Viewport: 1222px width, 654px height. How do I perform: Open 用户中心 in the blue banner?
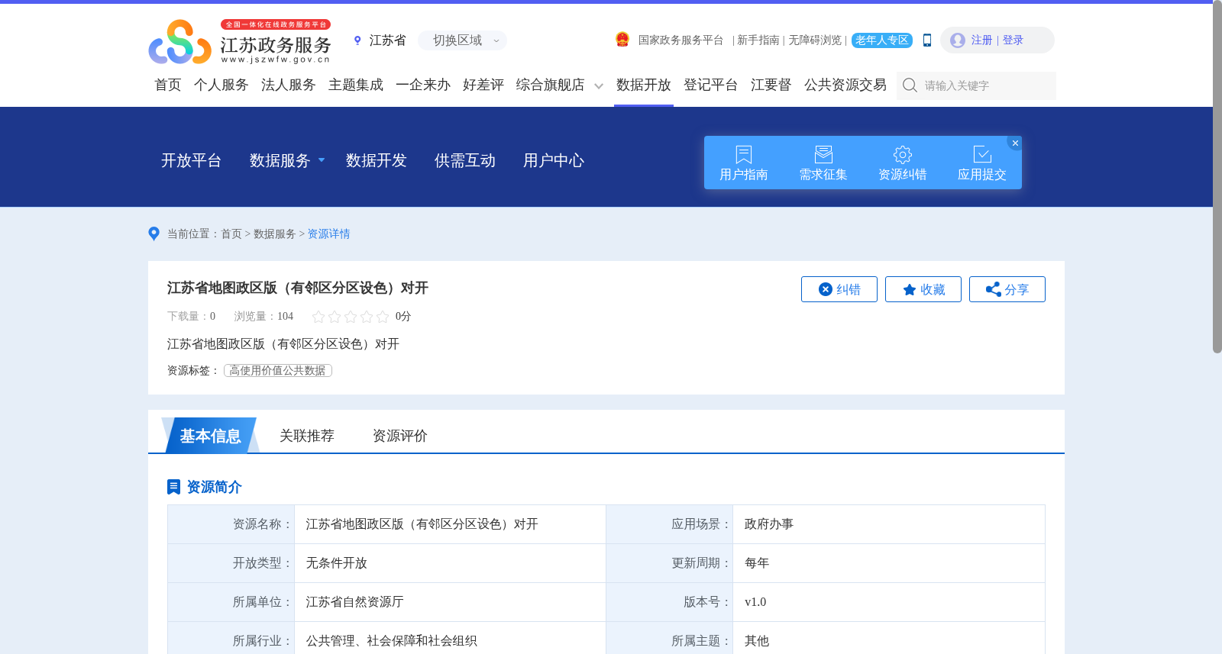pos(554,160)
